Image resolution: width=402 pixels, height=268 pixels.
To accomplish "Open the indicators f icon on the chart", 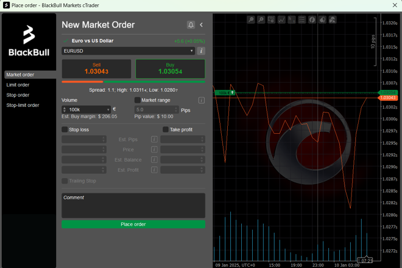I will click(x=312, y=19).
